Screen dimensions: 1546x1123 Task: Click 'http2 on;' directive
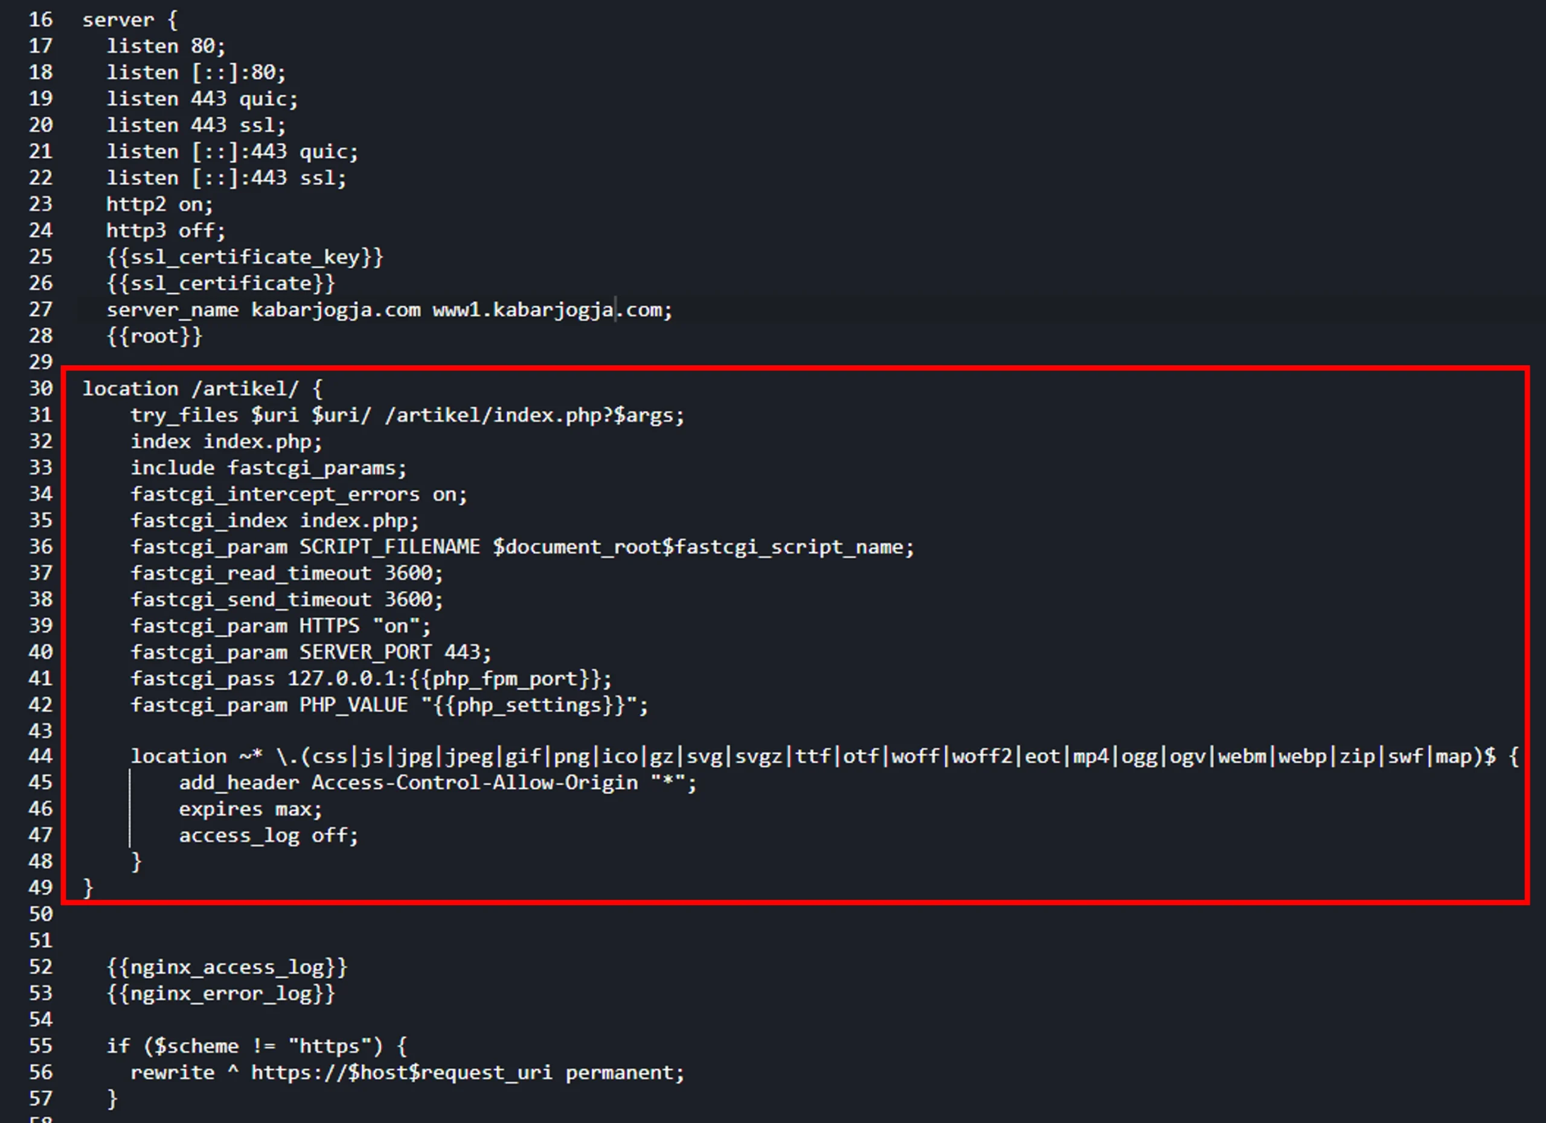[x=159, y=205]
